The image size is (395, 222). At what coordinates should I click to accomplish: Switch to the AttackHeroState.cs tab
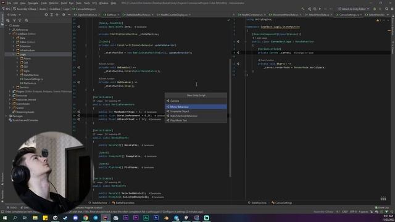318,15
